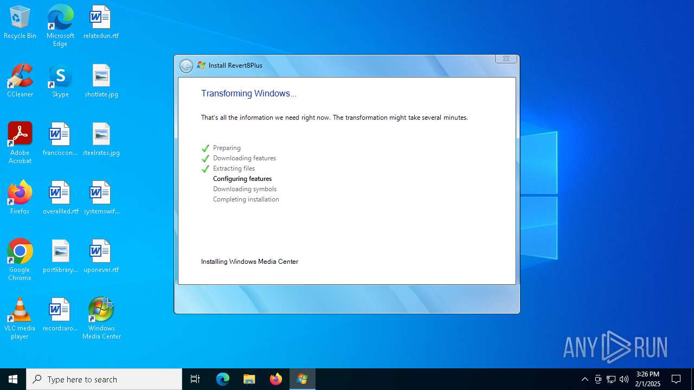Click the taskbar search box
Image resolution: width=694 pixels, height=390 pixels.
coord(104,379)
